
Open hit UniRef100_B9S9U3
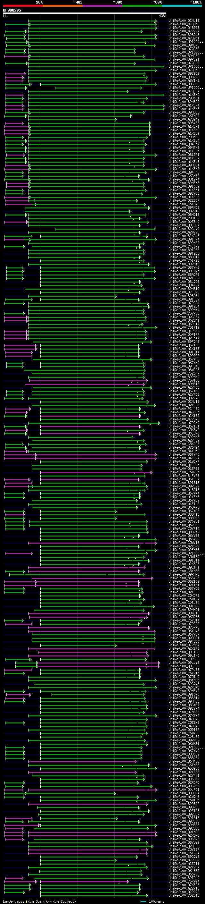[x=184, y=35]
